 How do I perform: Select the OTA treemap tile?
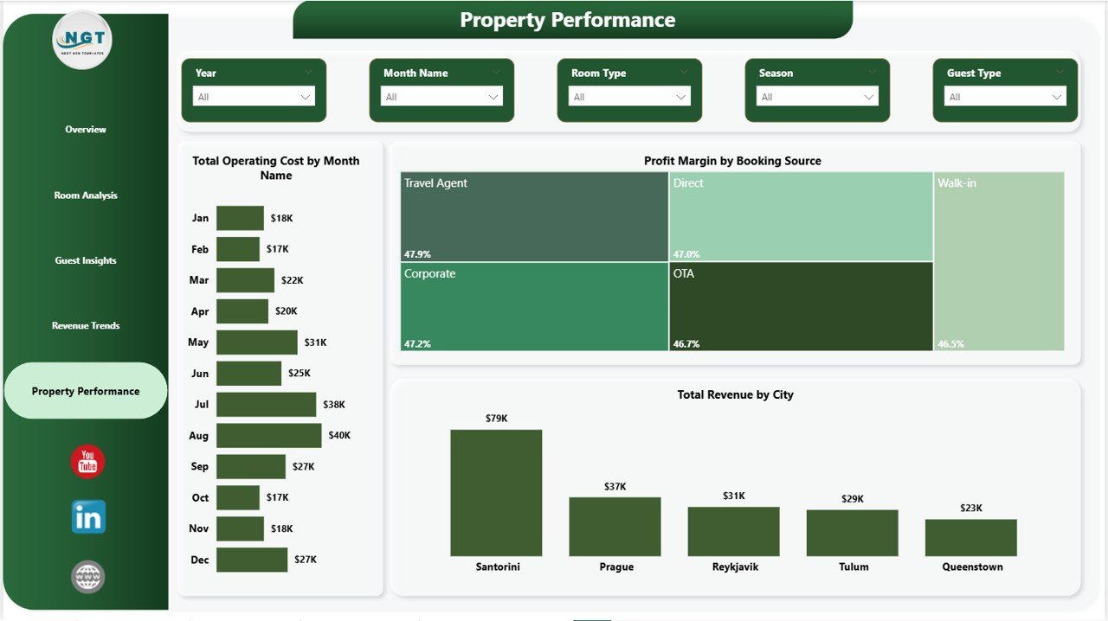tap(801, 306)
